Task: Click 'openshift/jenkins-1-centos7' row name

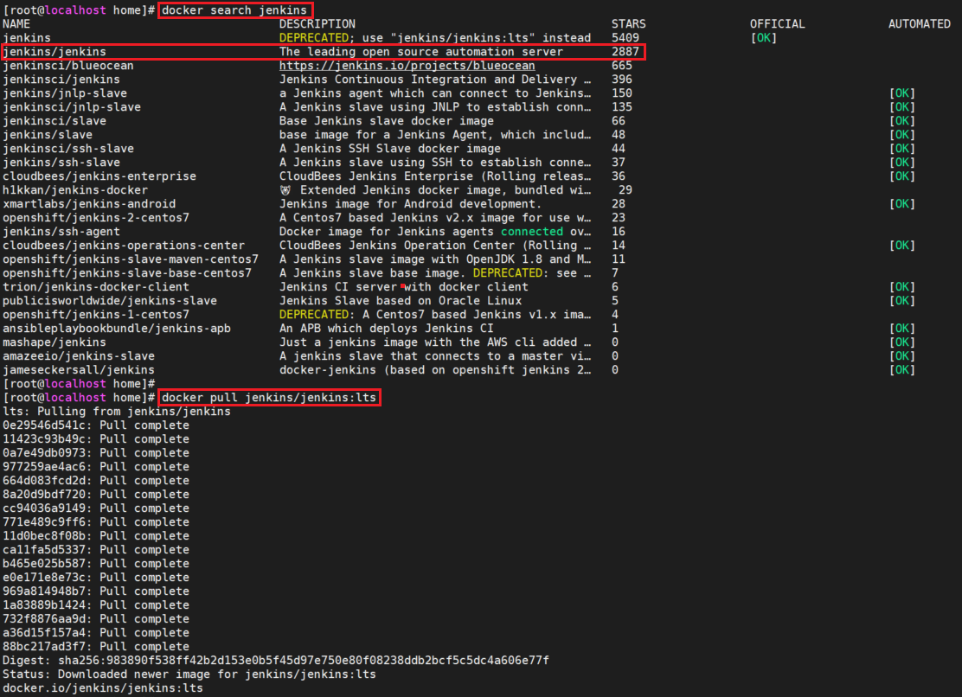Action: (x=96, y=315)
